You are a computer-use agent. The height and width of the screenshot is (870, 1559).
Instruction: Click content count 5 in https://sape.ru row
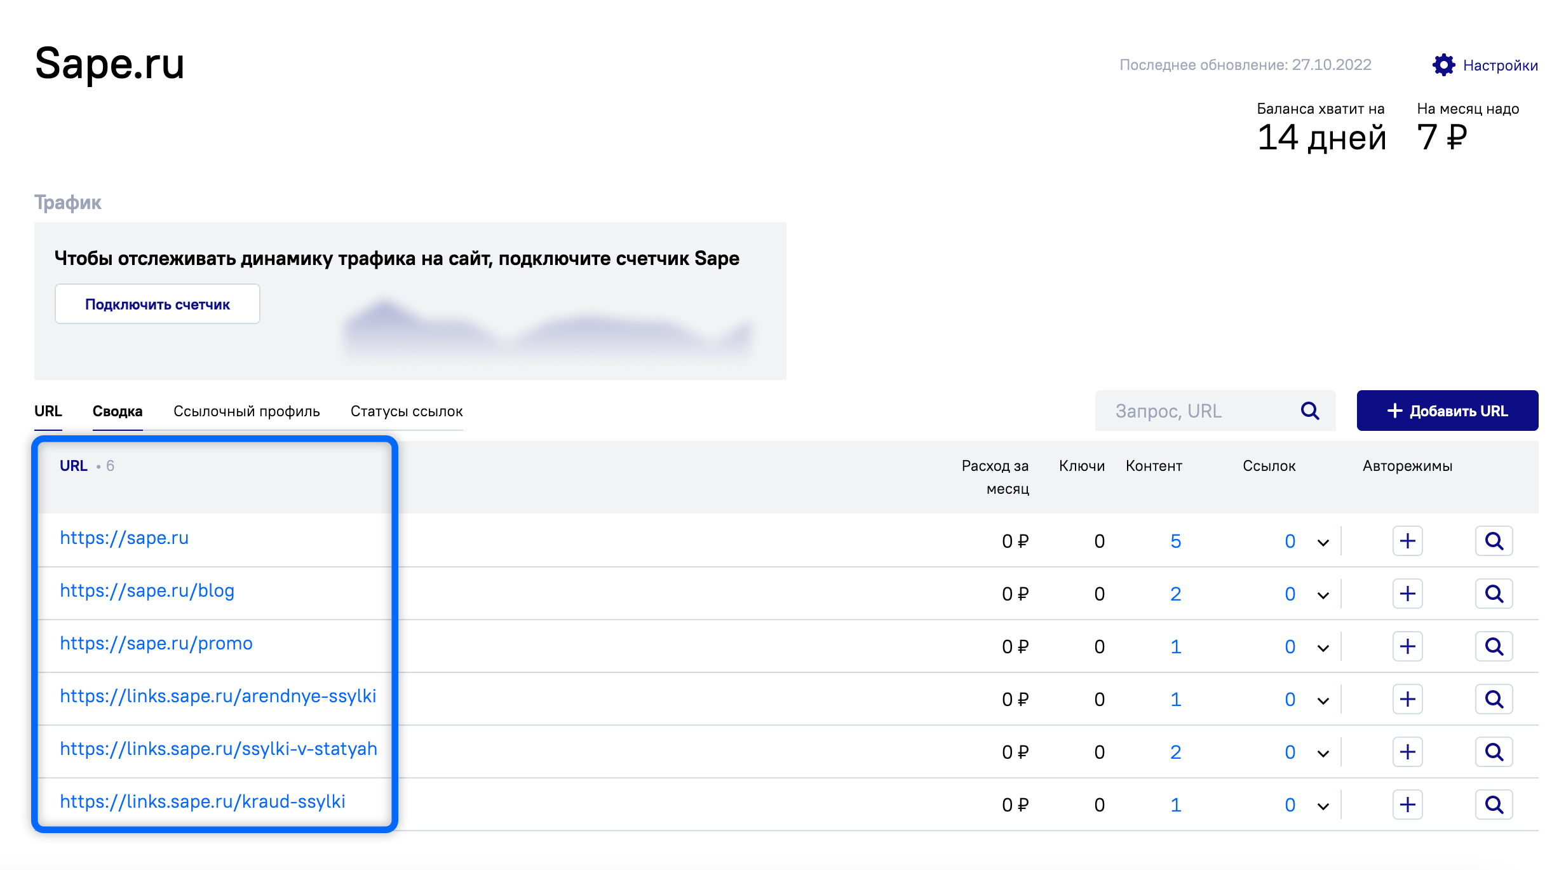(x=1175, y=541)
